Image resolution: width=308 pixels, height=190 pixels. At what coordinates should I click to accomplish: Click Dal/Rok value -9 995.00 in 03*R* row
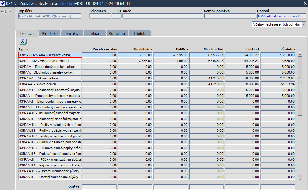tap(171, 61)
